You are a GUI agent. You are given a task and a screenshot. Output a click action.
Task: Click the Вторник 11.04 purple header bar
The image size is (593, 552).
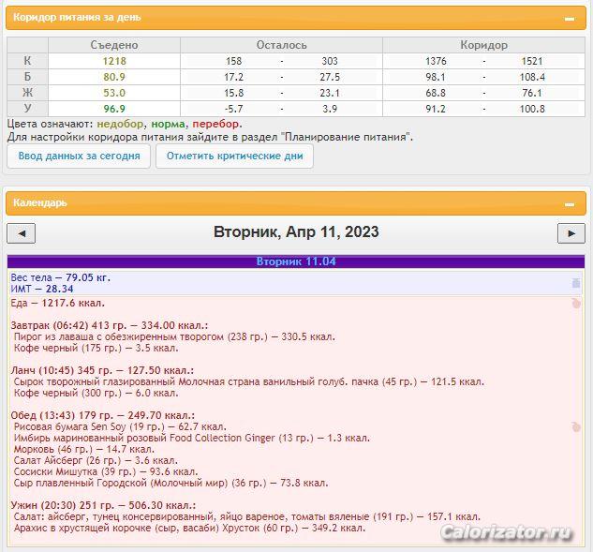[296, 261]
